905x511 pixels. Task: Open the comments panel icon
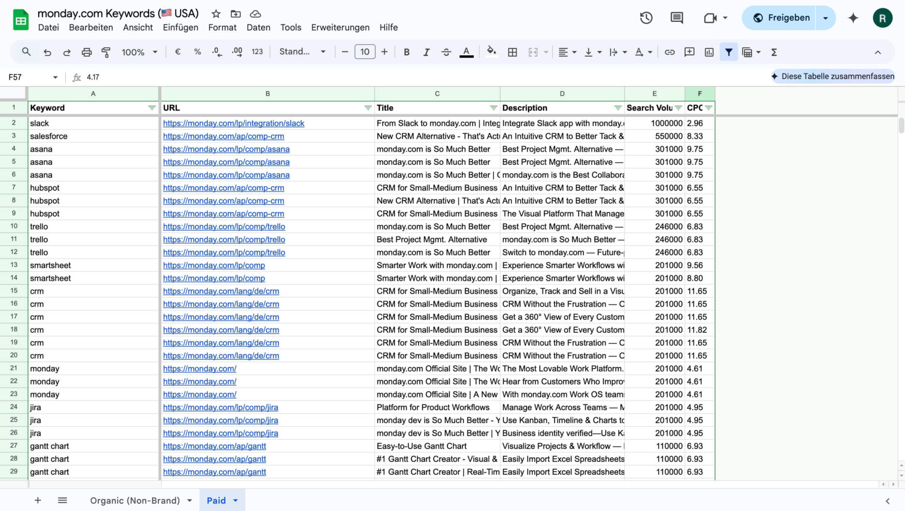coord(676,18)
